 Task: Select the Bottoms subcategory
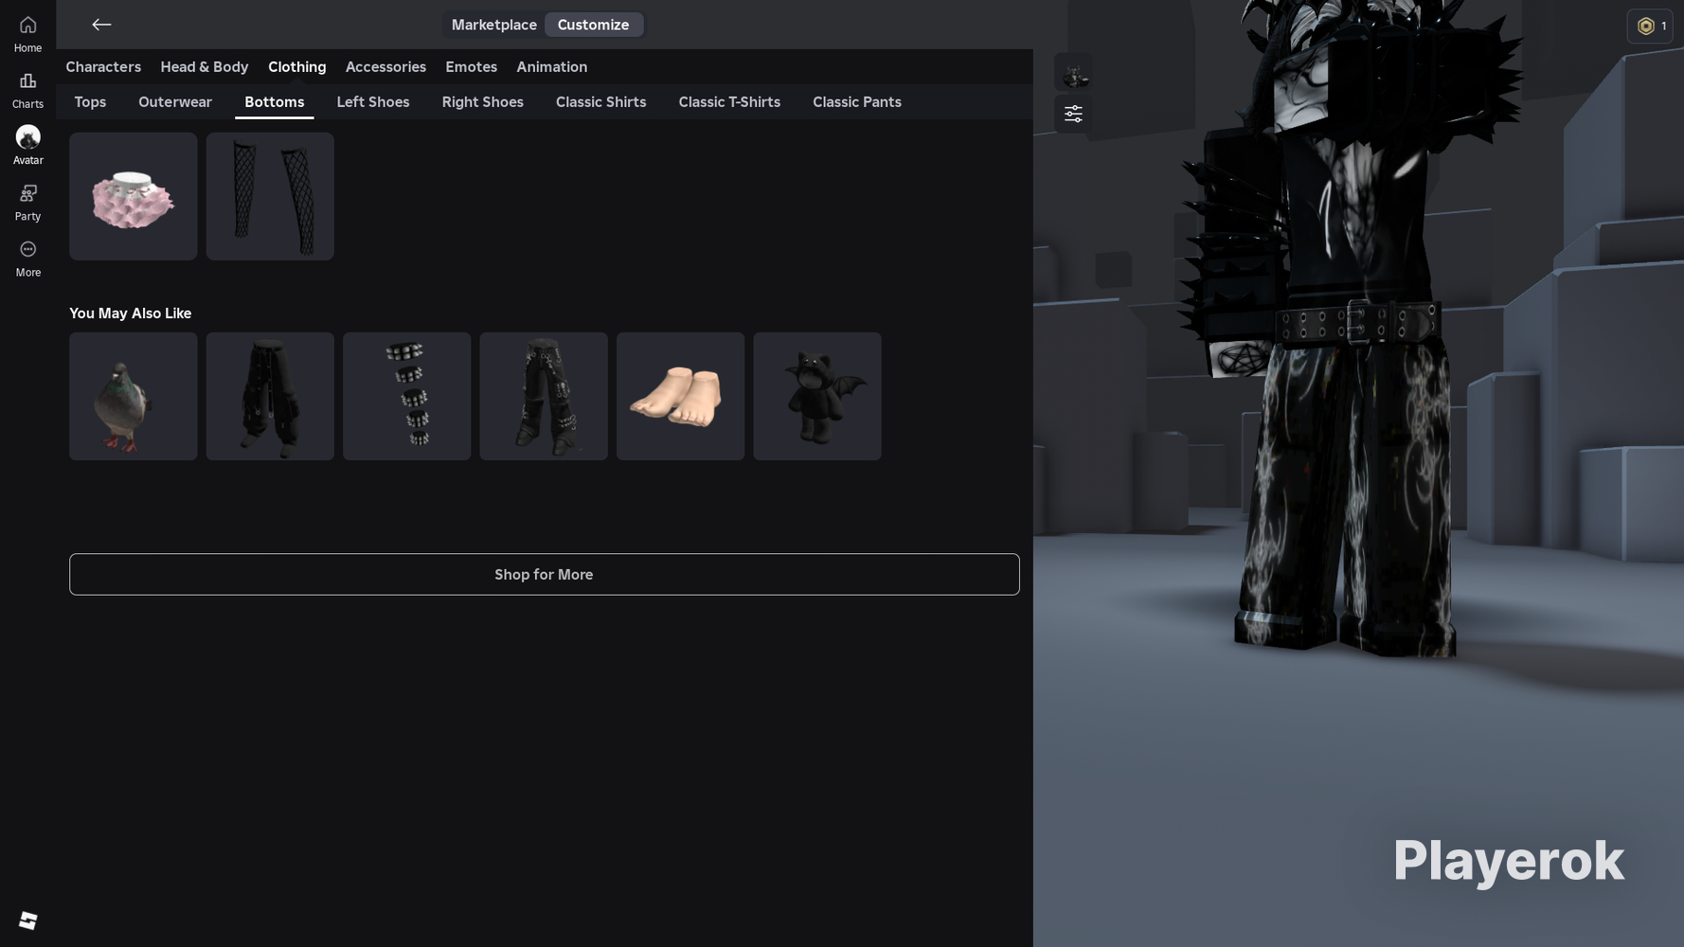[275, 102]
